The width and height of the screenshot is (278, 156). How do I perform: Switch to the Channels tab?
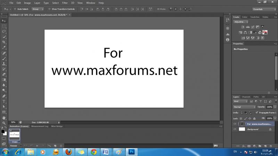pyautogui.click(x=246, y=97)
